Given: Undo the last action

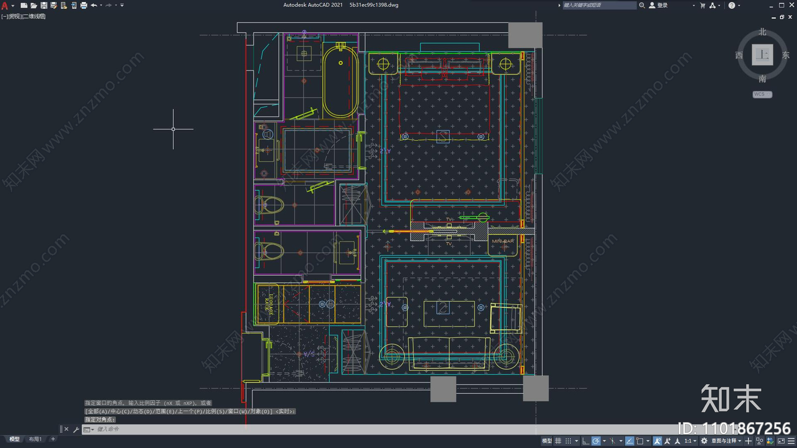Looking at the screenshot, I should click(x=94, y=5).
